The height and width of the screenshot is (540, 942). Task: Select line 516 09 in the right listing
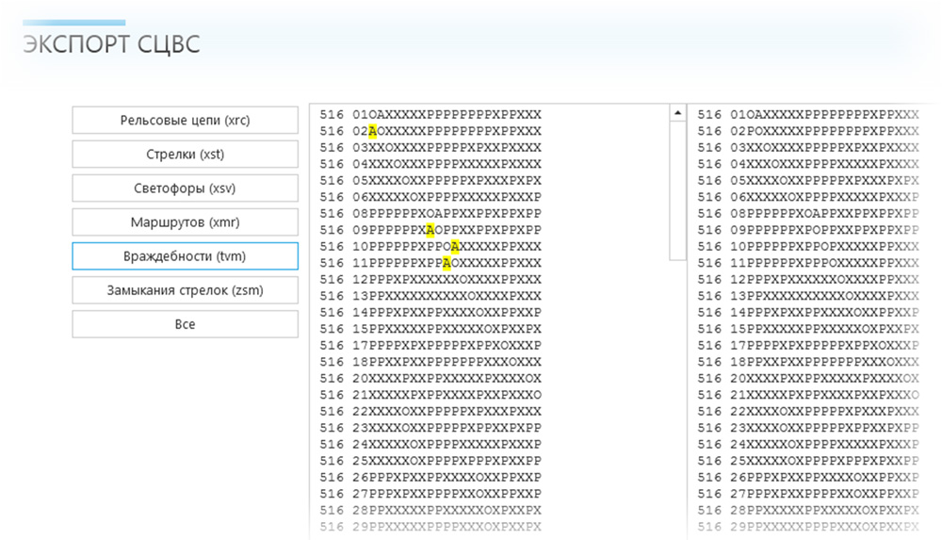[x=808, y=230]
